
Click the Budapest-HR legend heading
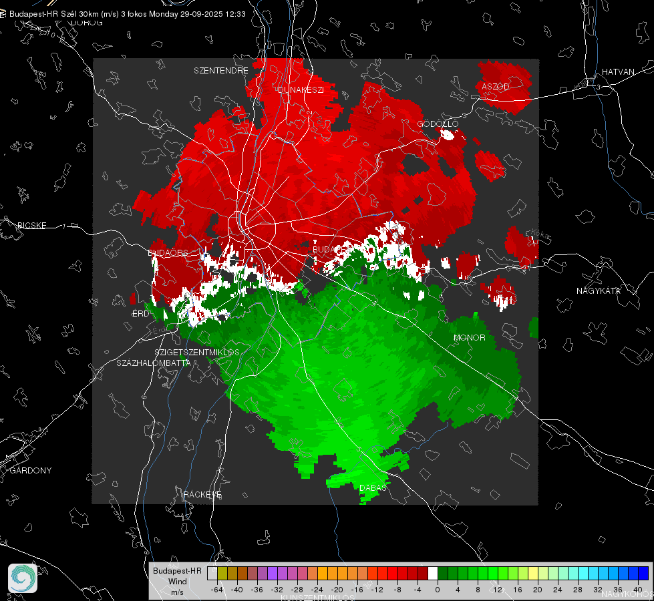click(x=177, y=570)
